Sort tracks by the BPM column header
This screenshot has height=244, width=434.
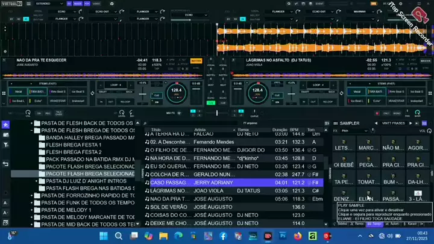pos(295,130)
